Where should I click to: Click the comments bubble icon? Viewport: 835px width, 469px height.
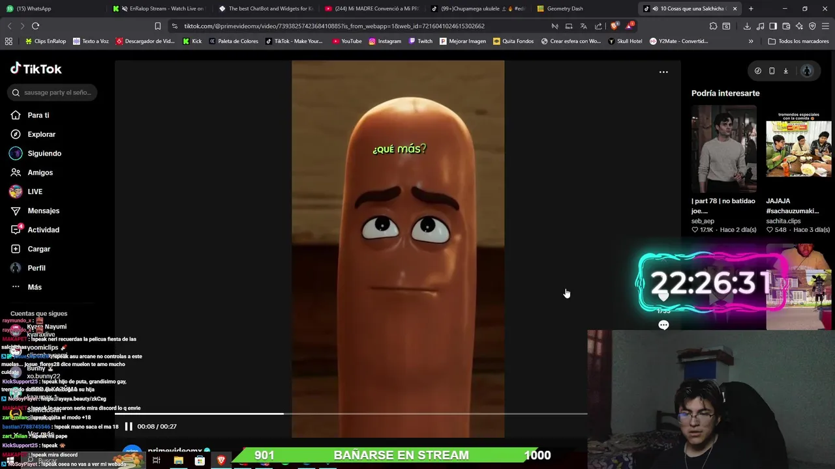point(663,325)
